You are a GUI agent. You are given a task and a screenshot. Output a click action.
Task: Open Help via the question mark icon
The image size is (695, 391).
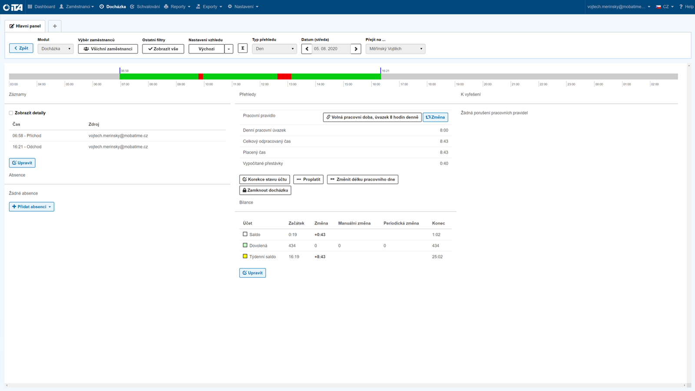click(x=686, y=7)
